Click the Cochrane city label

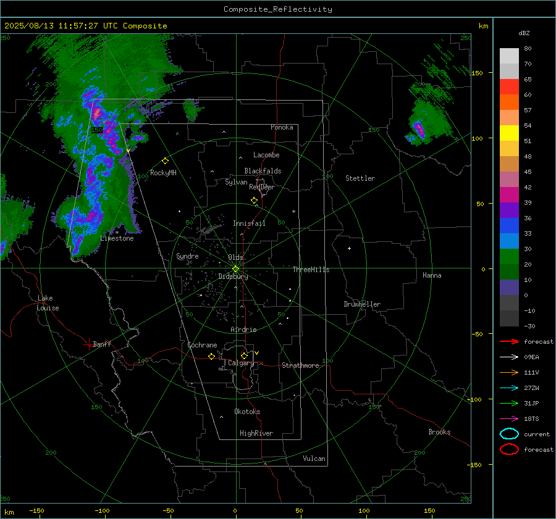click(x=202, y=345)
